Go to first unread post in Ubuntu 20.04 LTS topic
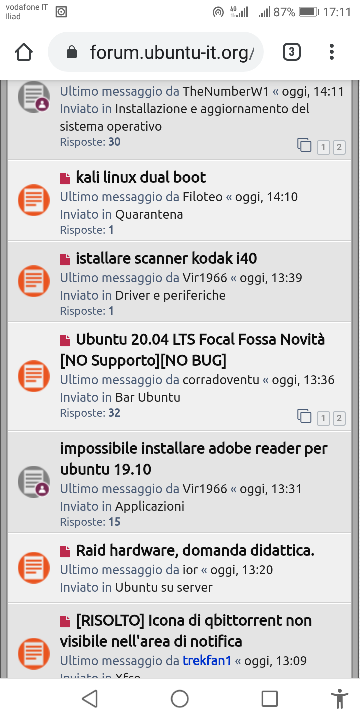 (65, 341)
